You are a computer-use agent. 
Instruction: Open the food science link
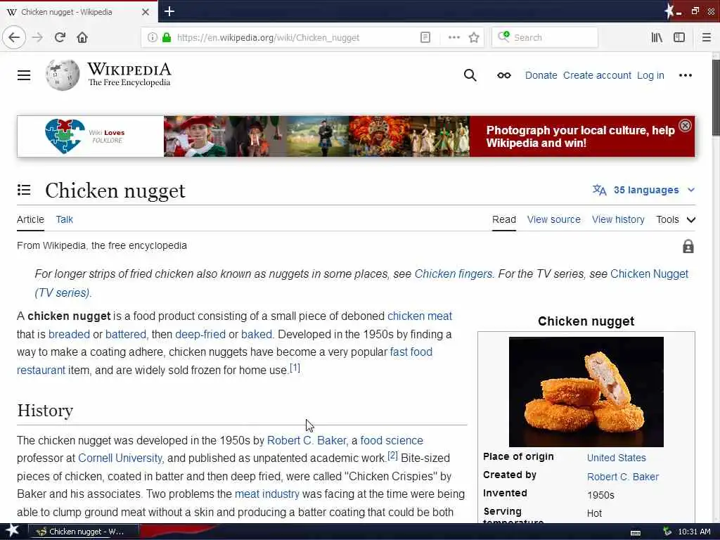click(x=391, y=440)
